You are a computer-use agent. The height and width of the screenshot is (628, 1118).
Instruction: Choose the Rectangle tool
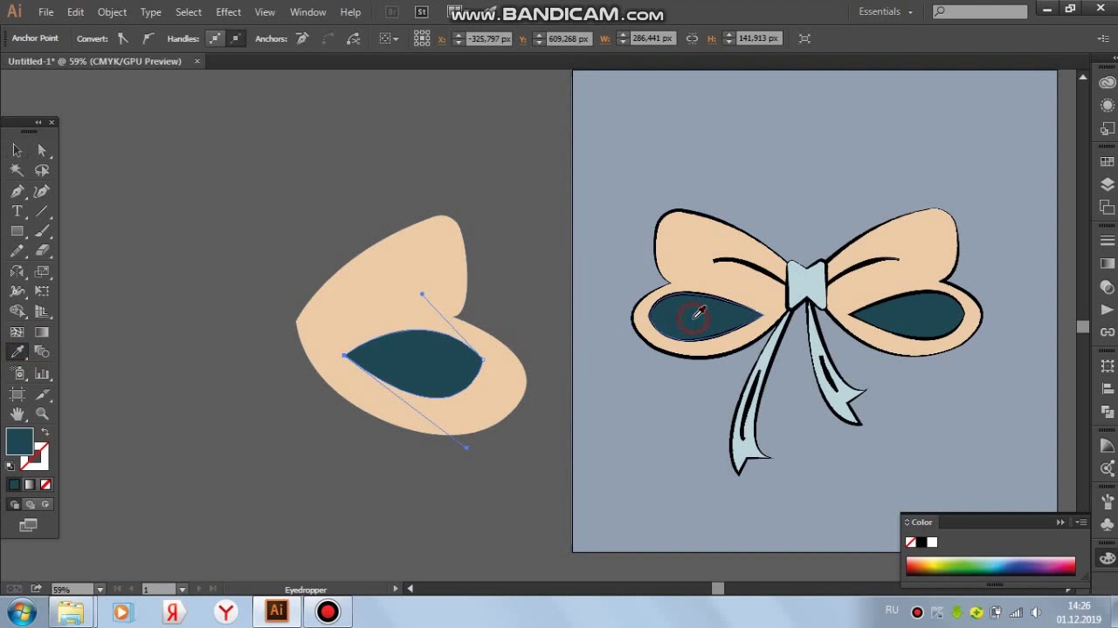tap(17, 231)
